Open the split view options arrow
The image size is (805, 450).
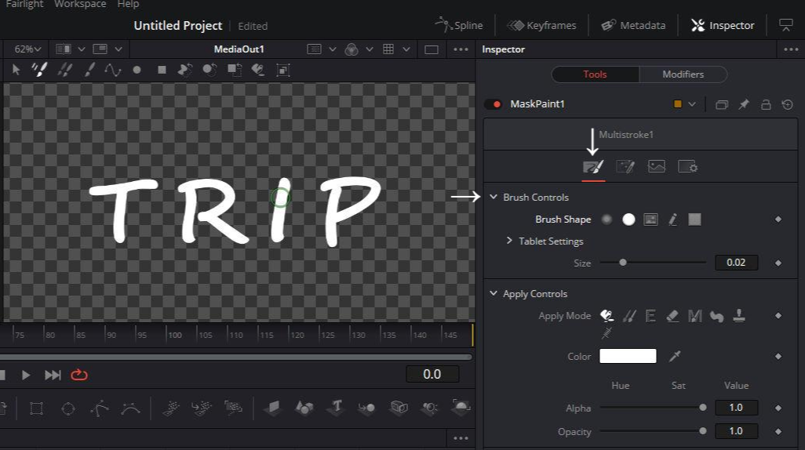pyautogui.click(x=81, y=49)
